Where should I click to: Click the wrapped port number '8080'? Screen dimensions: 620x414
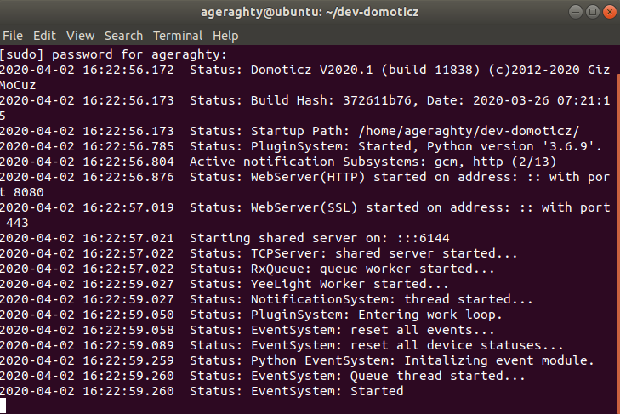point(28,193)
